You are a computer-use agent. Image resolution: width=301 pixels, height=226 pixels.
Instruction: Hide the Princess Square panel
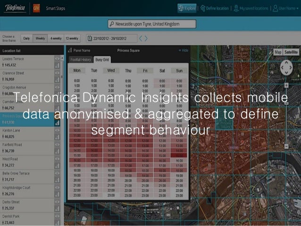(184, 50)
